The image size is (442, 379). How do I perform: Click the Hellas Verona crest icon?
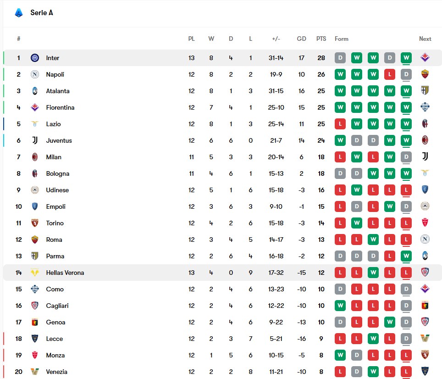[35, 273]
